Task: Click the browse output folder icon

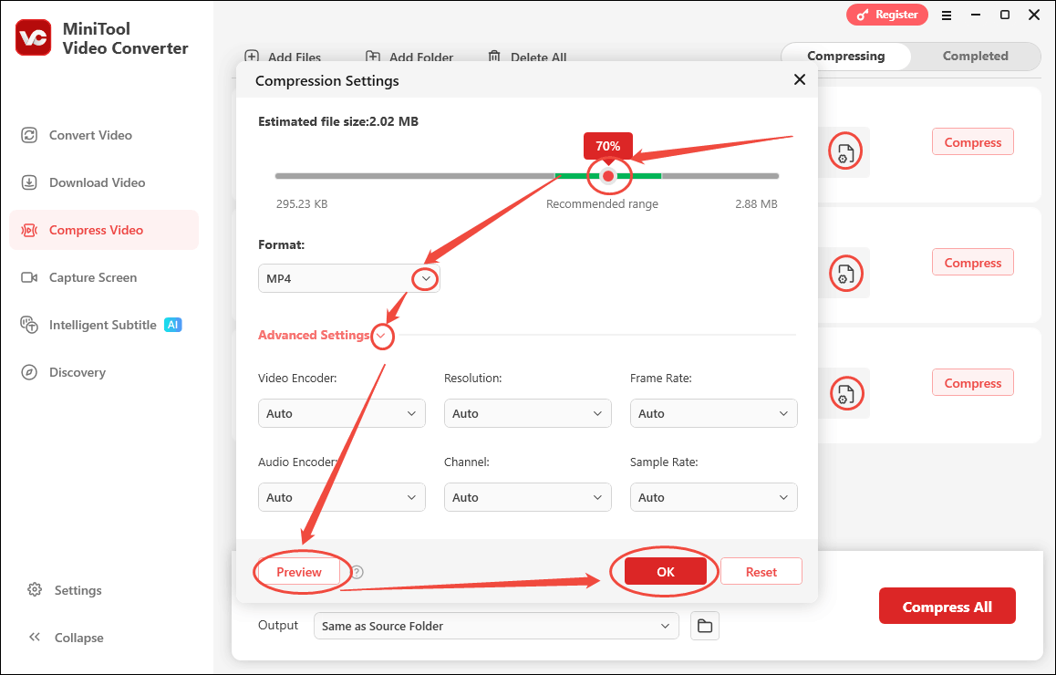Action: [704, 626]
